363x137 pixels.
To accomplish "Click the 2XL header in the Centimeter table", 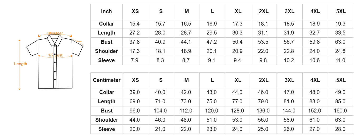I will 264,80.
